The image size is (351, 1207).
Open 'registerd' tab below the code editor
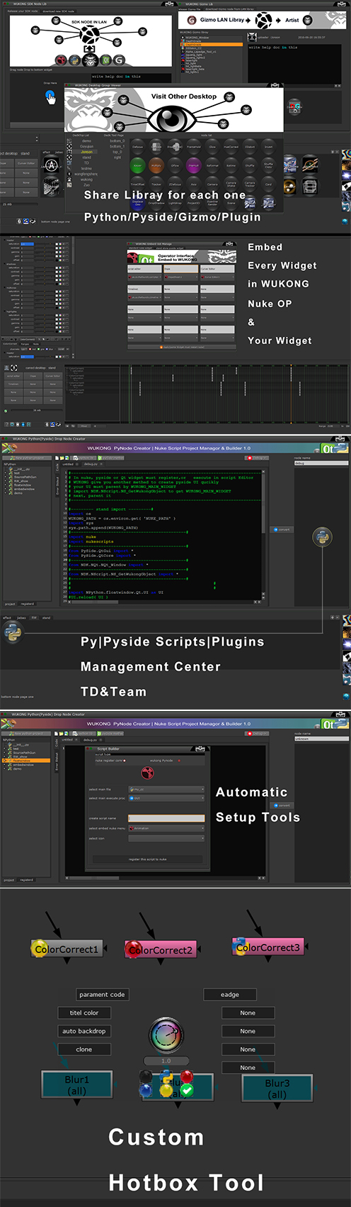pyautogui.click(x=27, y=604)
